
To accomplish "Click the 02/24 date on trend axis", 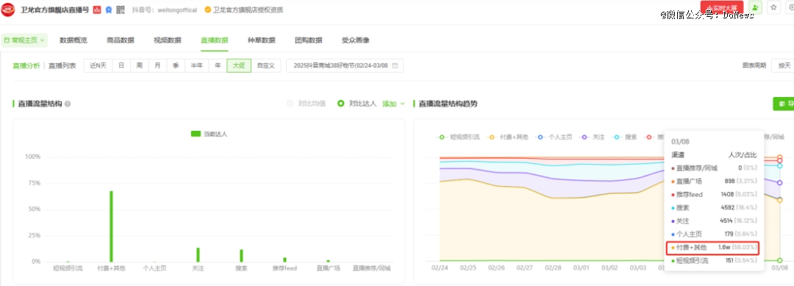I will (x=440, y=268).
